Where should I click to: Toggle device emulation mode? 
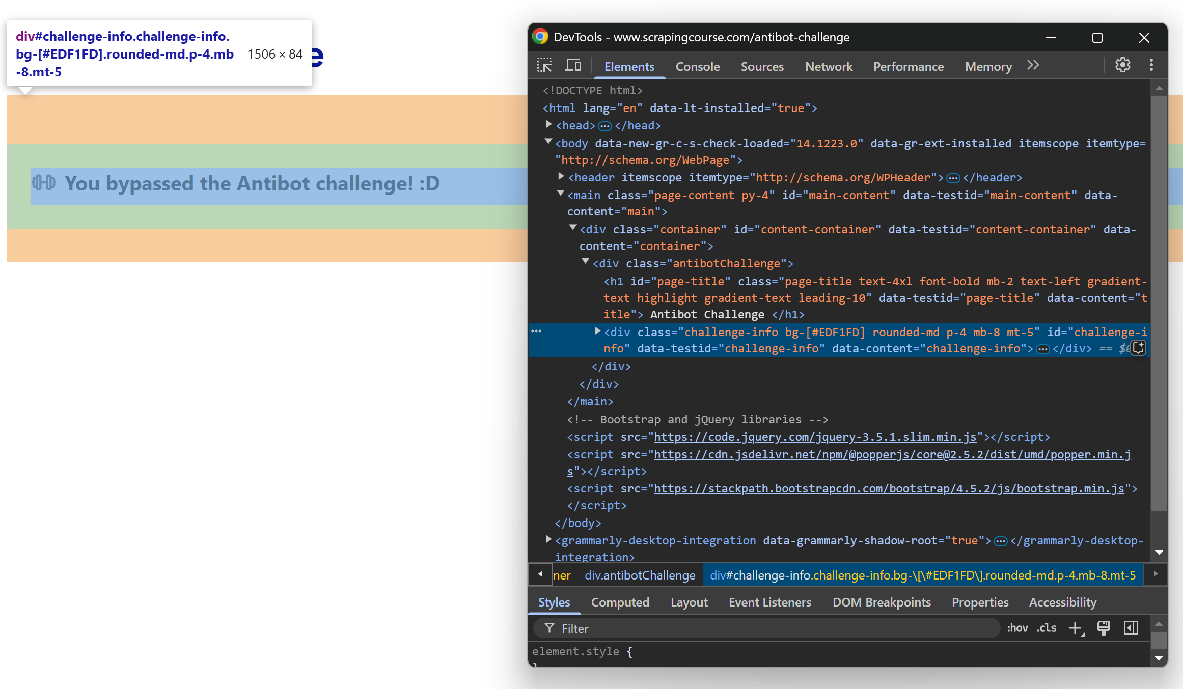point(573,65)
